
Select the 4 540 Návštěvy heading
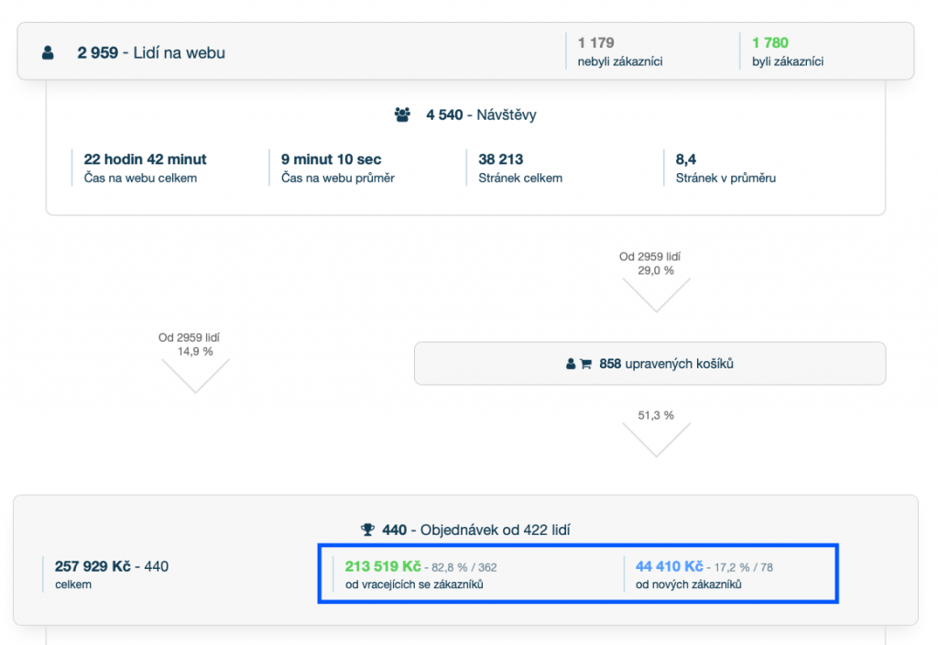click(x=480, y=115)
